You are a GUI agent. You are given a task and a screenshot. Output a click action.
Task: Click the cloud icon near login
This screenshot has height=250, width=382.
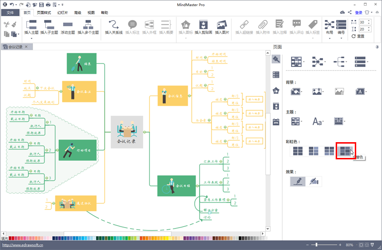[342, 12]
